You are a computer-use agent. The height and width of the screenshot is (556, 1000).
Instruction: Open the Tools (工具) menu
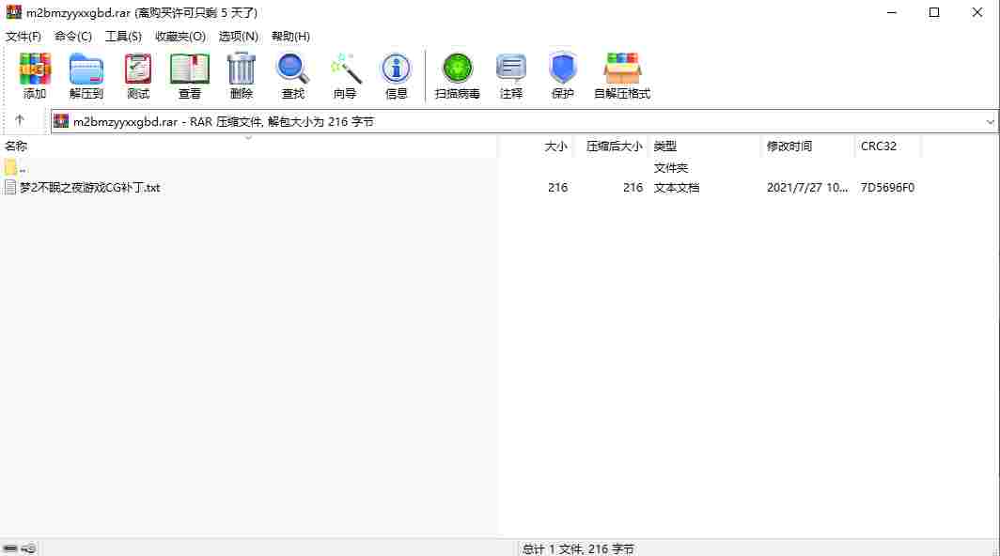(123, 37)
